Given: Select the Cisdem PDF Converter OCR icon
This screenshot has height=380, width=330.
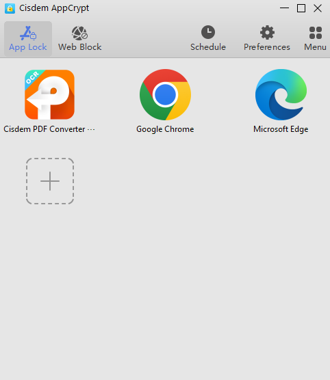Looking at the screenshot, I should [x=49, y=94].
